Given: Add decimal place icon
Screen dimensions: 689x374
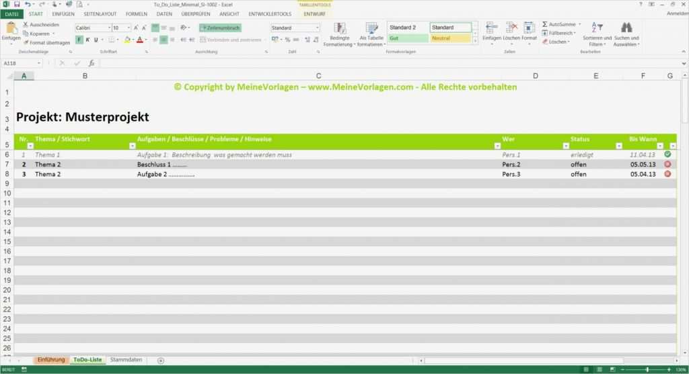Looking at the screenshot, I should [307, 40].
